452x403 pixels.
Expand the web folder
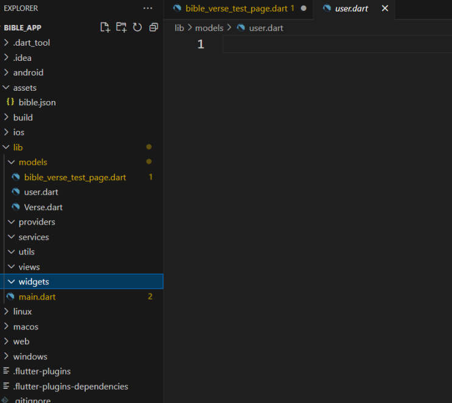(82, 342)
